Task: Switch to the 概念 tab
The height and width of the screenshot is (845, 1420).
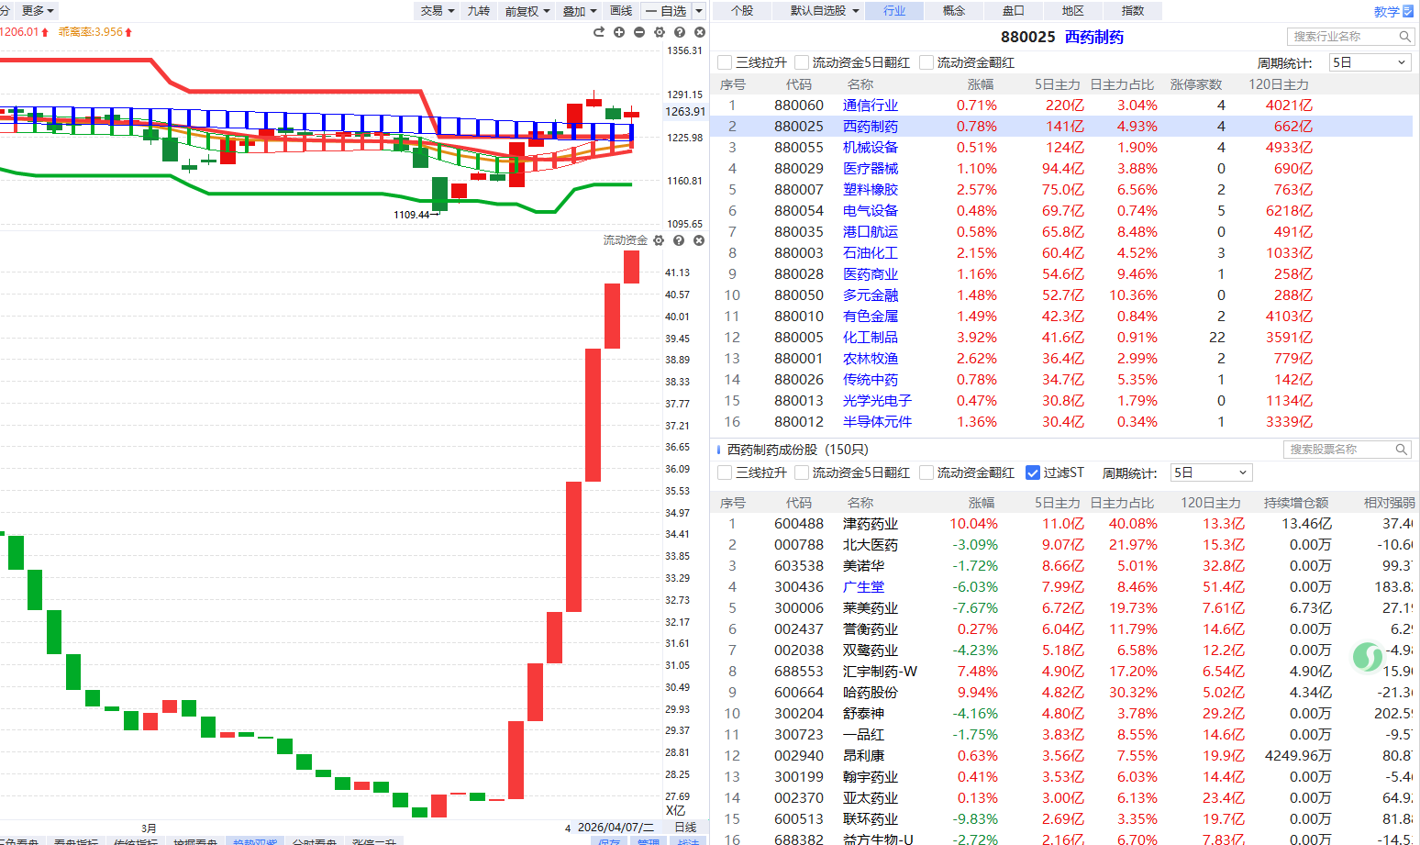Action: click(x=954, y=11)
